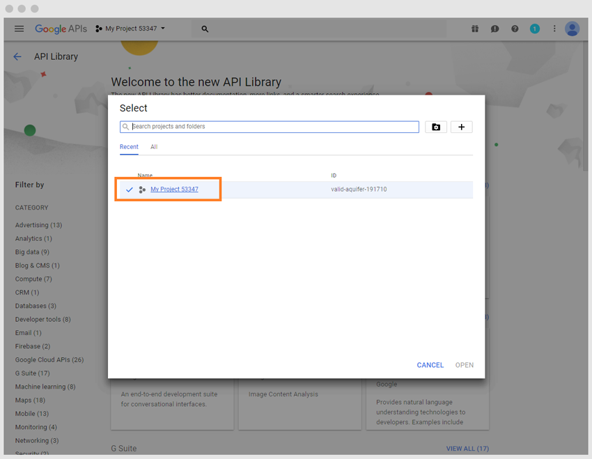Click the Google APIs logo
This screenshot has width=592, height=459.
(x=61, y=29)
